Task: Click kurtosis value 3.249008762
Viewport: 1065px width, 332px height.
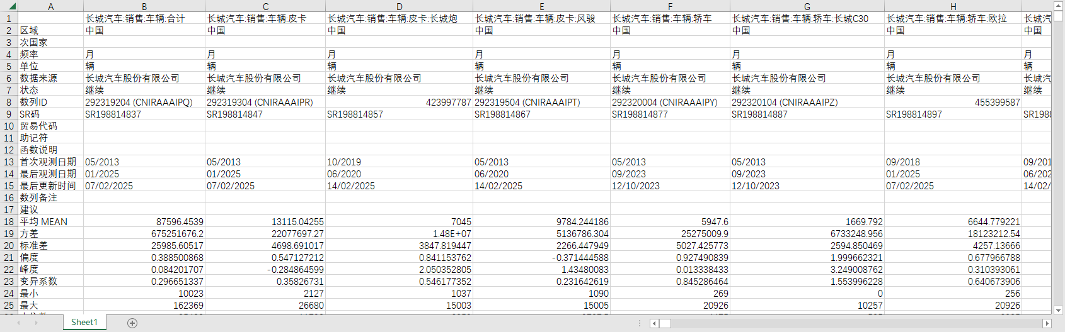Action: [x=807, y=269]
